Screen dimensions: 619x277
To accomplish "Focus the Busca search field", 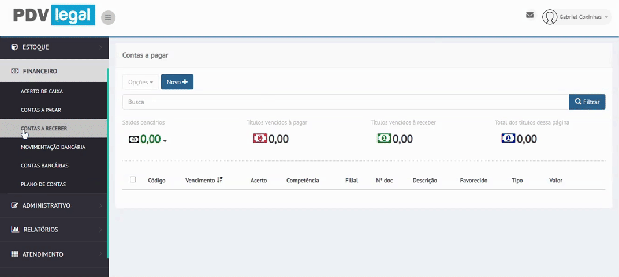I will point(345,102).
